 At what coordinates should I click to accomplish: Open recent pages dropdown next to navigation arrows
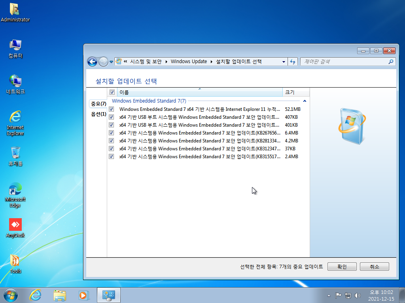tap(111, 62)
